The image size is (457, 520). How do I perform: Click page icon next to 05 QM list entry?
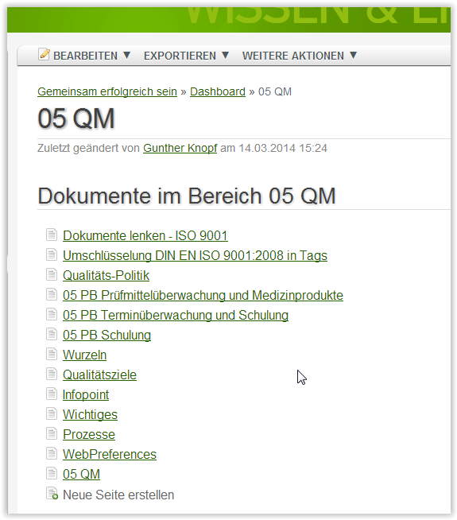[52, 473]
